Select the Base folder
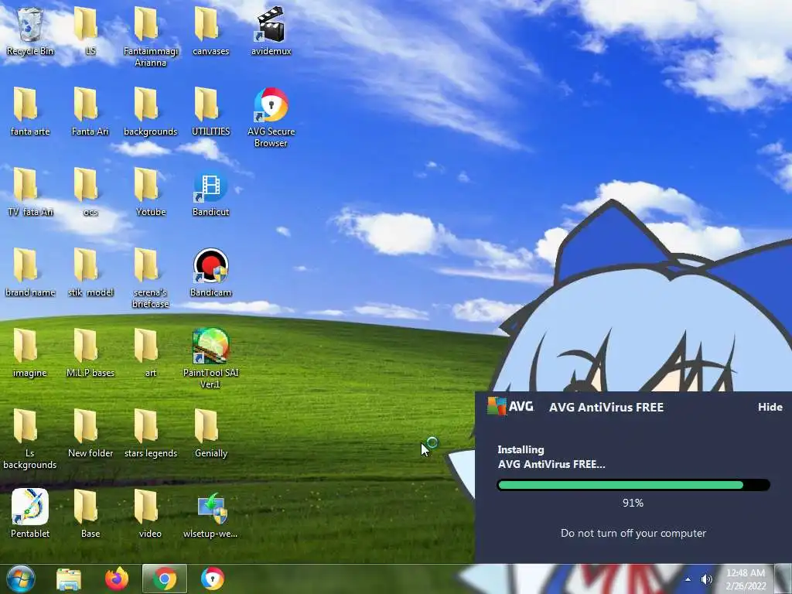This screenshot has width=792, height=594. (x=90, y=514)
